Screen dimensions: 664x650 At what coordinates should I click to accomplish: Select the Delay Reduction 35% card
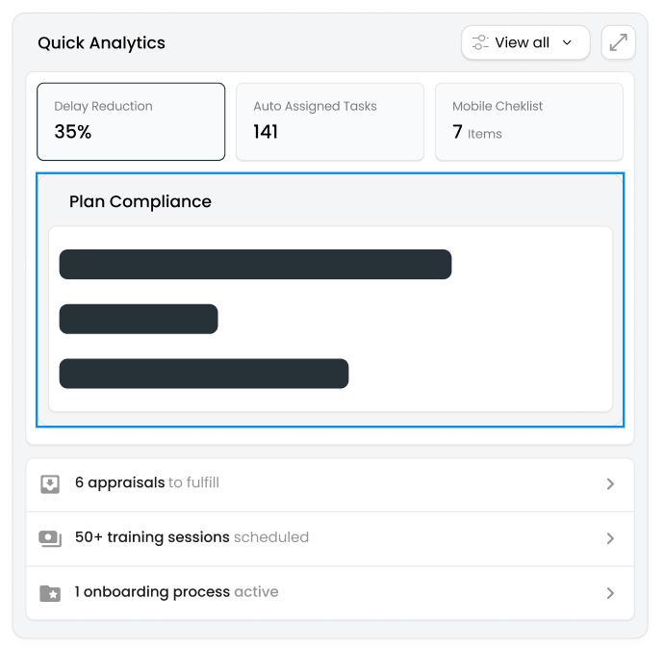(x=131, y=121)
